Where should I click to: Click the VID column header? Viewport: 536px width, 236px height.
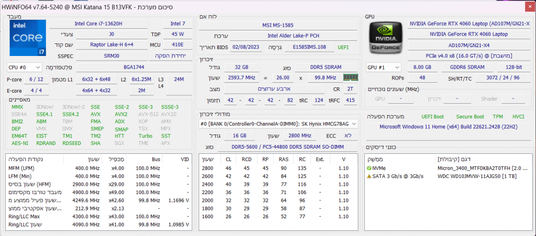tap(176, 159)
